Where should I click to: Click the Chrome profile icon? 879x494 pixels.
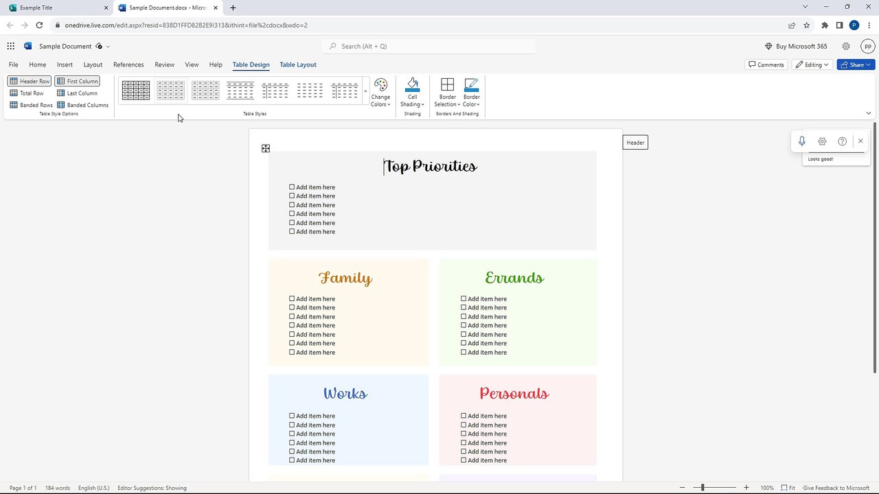point(854,25)
